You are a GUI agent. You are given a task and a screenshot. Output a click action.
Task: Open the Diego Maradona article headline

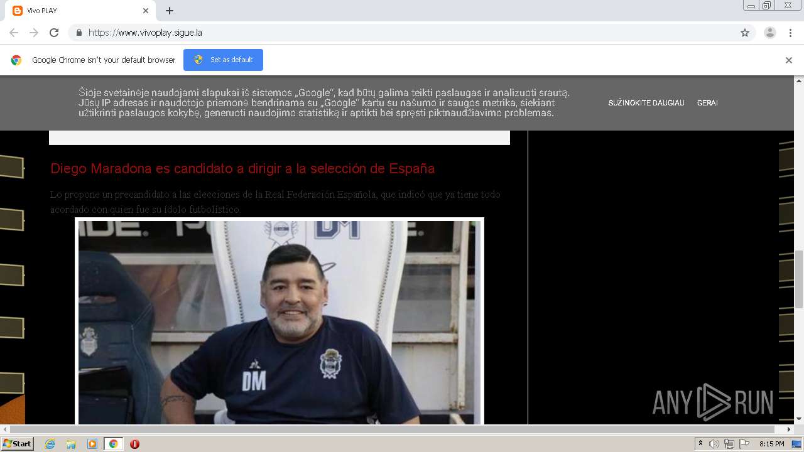point(242,169)
